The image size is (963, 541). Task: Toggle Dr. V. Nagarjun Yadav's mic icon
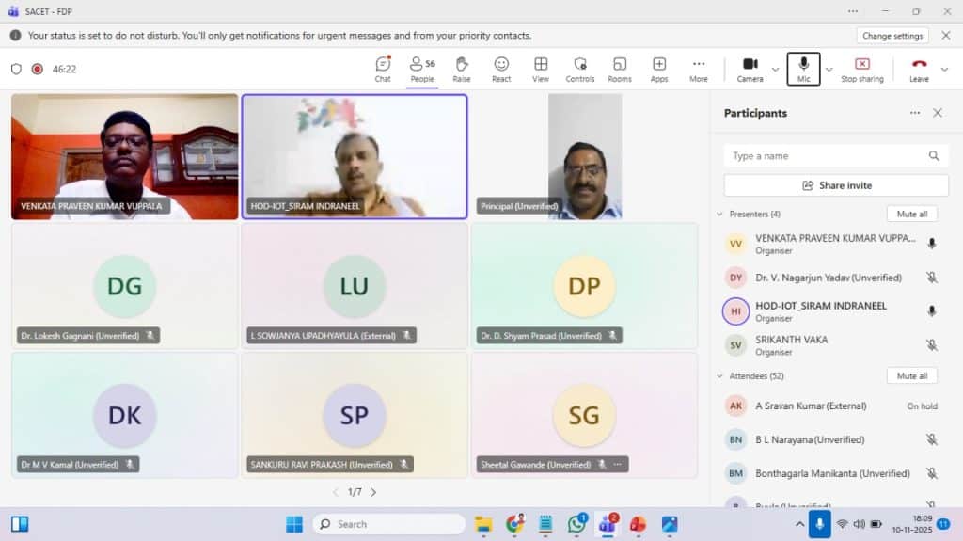932,278
